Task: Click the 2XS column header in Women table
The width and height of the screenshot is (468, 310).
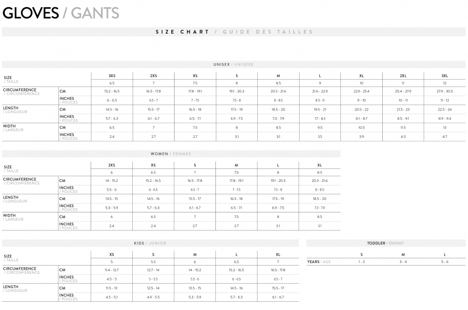Action: tap(112, 165)
